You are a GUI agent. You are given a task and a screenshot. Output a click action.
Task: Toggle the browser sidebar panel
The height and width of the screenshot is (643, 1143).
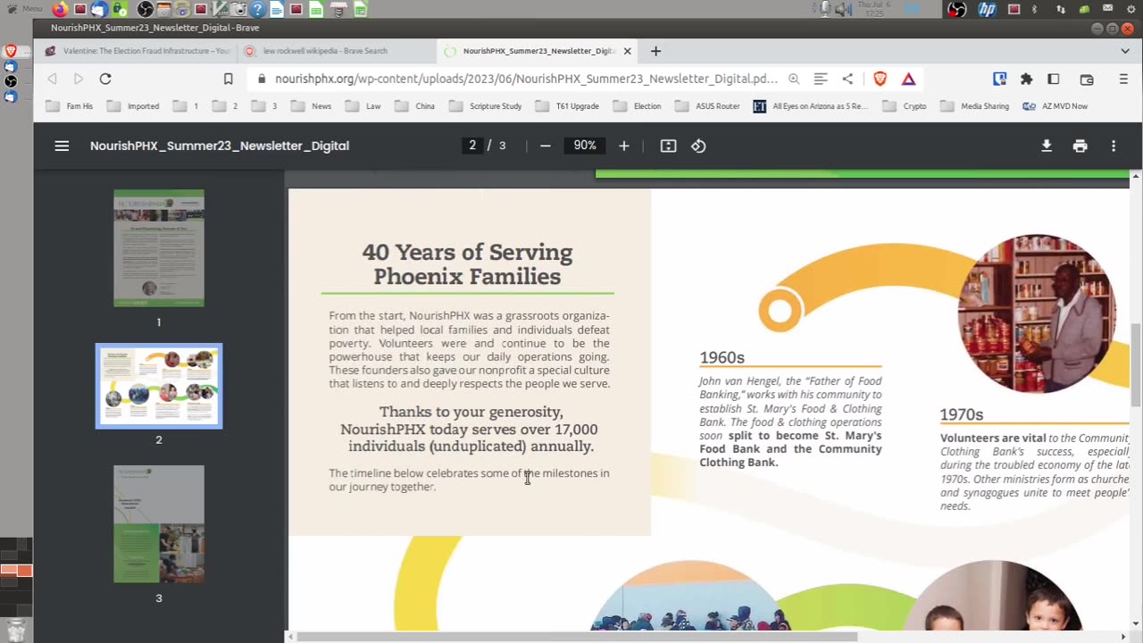click(1054, 79)
